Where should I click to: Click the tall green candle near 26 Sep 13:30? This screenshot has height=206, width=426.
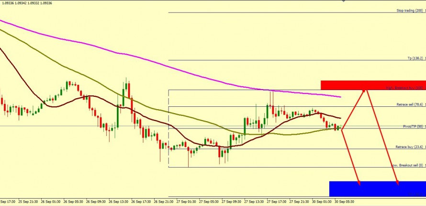pyautogui.click(x=118, y=115)
